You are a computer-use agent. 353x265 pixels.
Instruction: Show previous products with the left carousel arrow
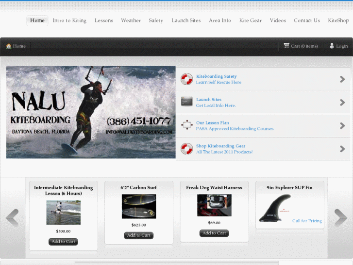(13, 217)
